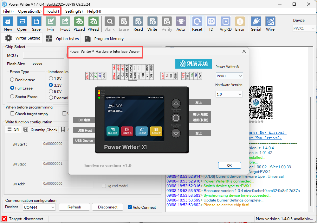Click the red disconnect status icon

[x=4, y=219]
